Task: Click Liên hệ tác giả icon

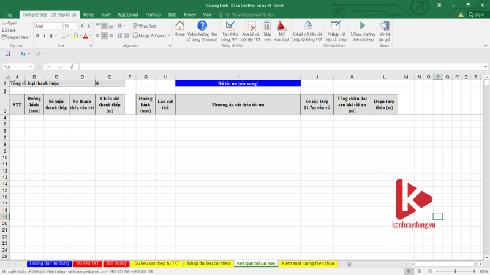Action: point(384,29)
